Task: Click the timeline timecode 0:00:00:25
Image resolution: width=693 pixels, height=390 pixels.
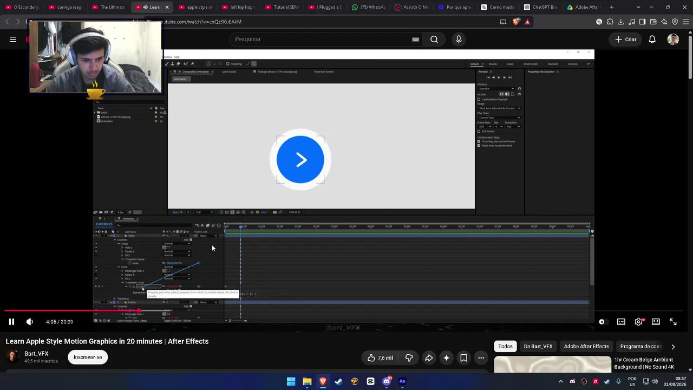Action: (x=104, y=224)
